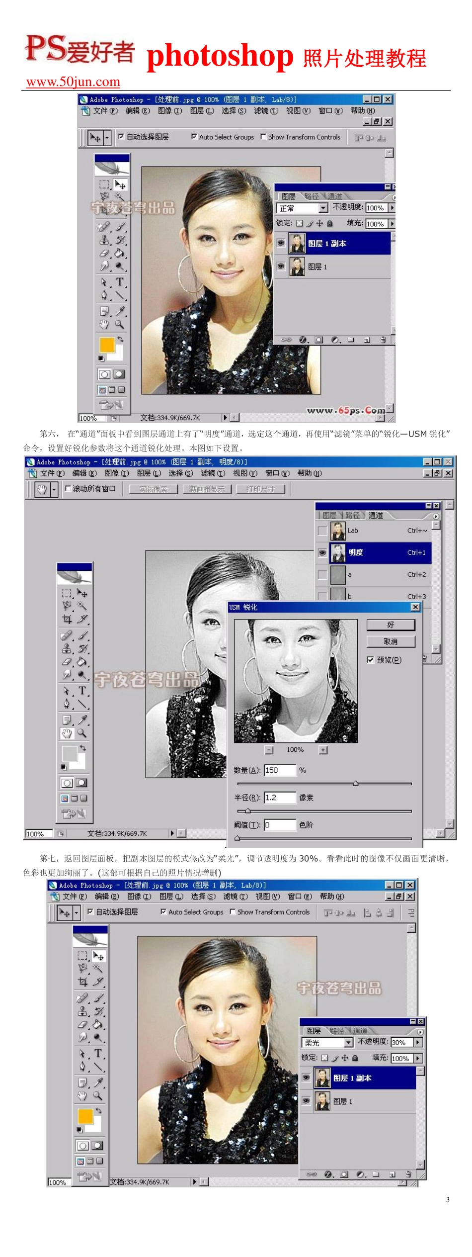Click the 满画布显示 button
This screenshot has height=1257, width=472.
(x=207, y=489)
